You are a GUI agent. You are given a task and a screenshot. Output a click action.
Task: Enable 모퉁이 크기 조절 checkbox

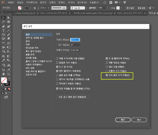pos(107,71)
